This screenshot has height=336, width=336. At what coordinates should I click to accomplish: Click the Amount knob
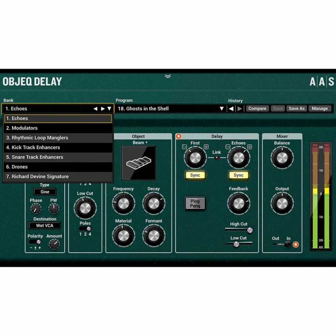[54, 244]
